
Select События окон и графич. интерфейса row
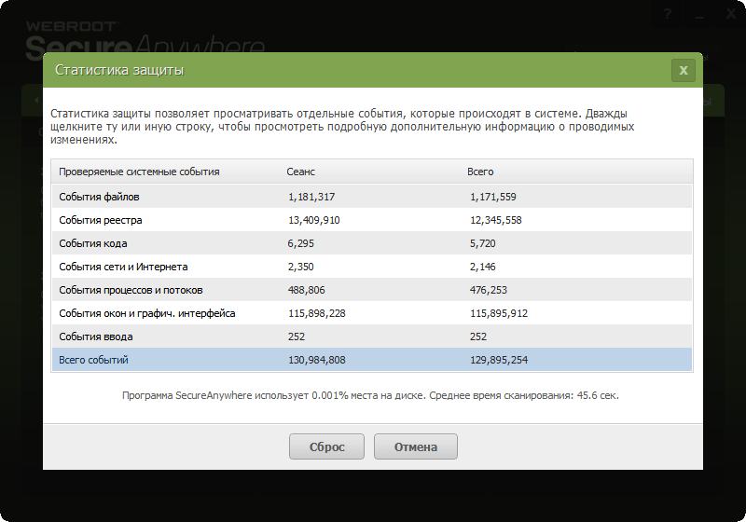click(x=371, y=313)
